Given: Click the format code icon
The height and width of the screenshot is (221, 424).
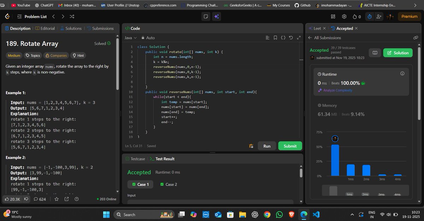Looking at the screenshot, I should 267,38.
